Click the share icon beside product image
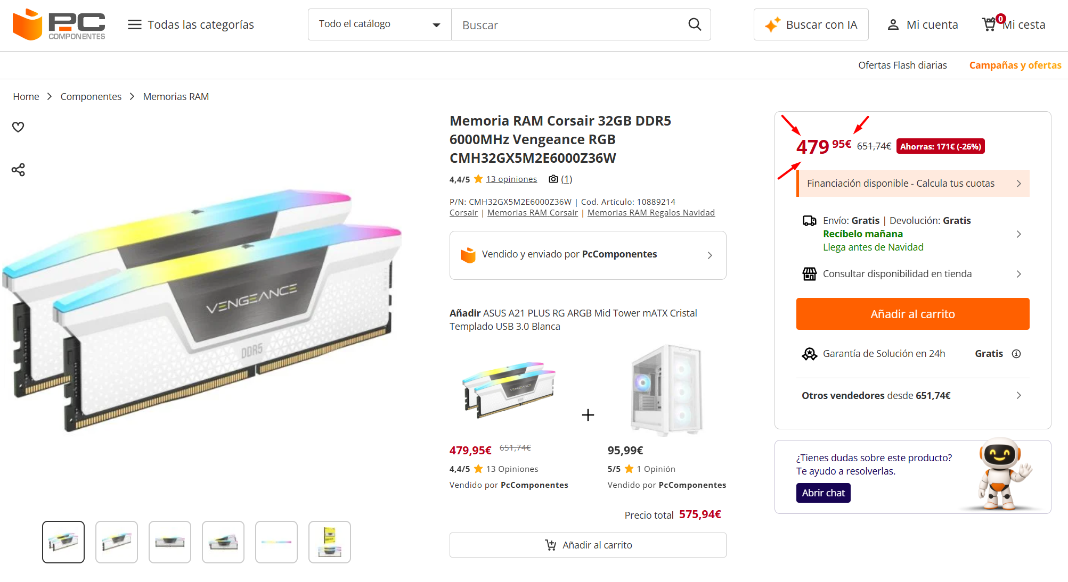The image size is (1068, 582). click(18, 170)
